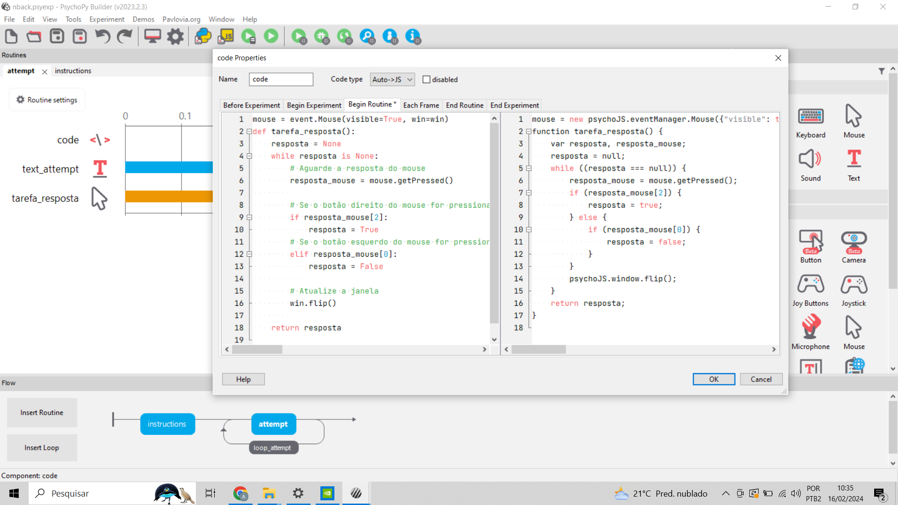Image resolution: width=898 pixels, height=505 pixels.
Task: Collapse the while loop fold in the JS pane
Action: click(x=529, y=168)
